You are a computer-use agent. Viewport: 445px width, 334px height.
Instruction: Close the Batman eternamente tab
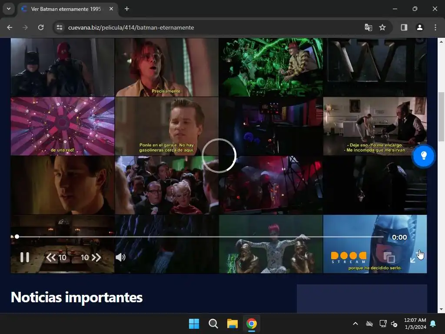coord(111,9)
